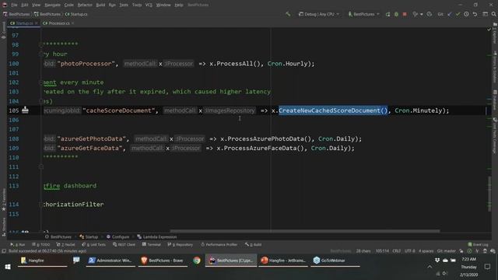
Task: Open Git history clock icon
Action: (466, 14)
